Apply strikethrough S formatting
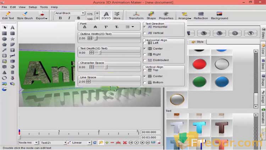Image resolution: width=266 pixels, height=150 pixels. point(78,18)
